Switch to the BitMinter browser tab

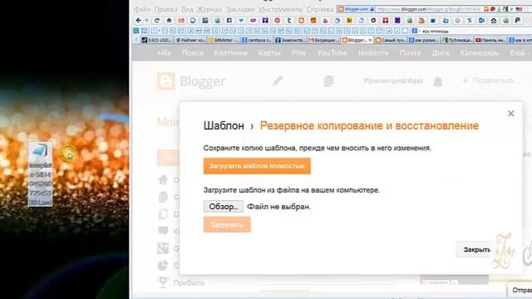[x=224, y=40]
